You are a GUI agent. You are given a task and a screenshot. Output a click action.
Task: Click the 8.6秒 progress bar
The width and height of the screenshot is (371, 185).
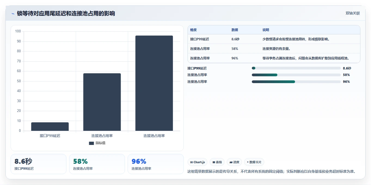[296, 68]
